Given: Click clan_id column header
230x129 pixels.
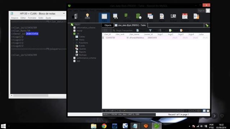Looking at the screenshot, I should [107, 34].
